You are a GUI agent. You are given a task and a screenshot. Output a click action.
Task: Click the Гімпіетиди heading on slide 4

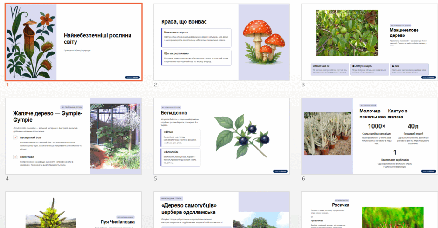(27, 157)
